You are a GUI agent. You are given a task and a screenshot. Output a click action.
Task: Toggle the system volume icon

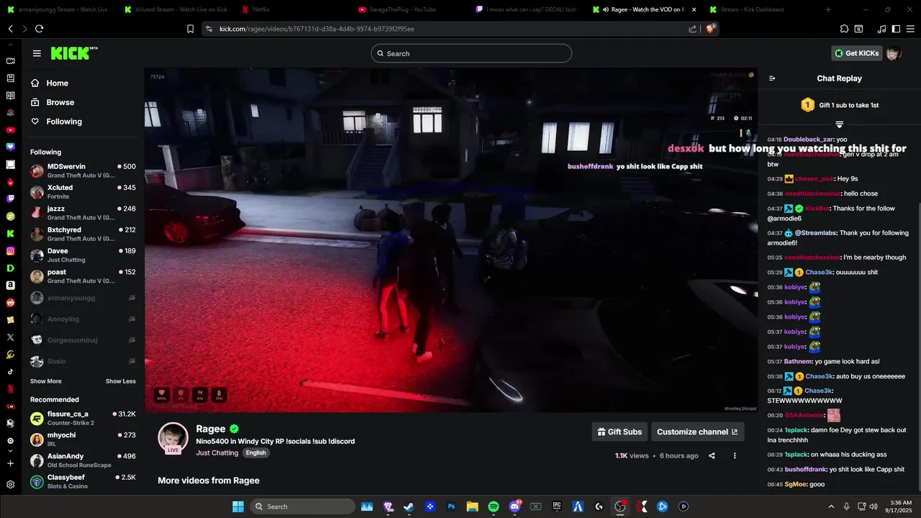[x=874, y=506]
